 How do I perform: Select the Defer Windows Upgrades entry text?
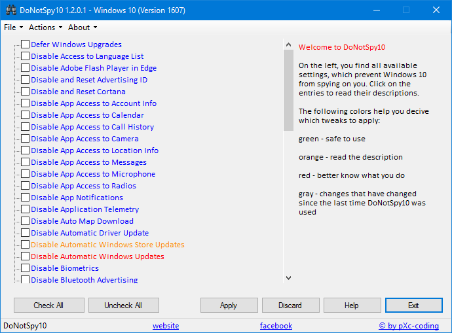click(77, 44)
